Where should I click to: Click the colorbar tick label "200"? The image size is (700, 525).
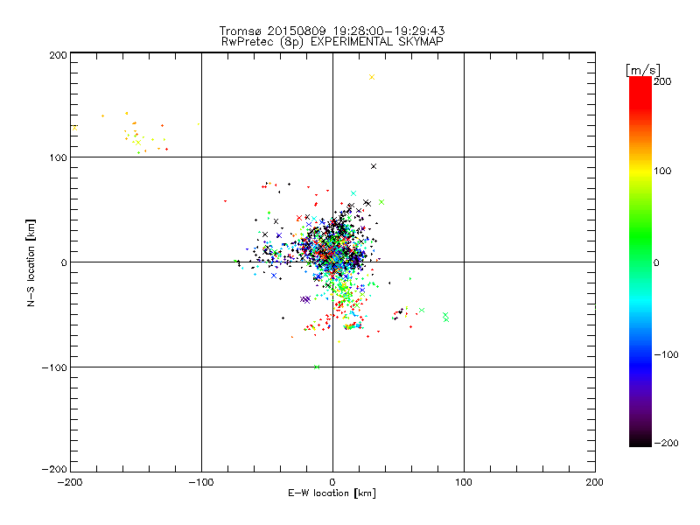[x=662, y=81]
